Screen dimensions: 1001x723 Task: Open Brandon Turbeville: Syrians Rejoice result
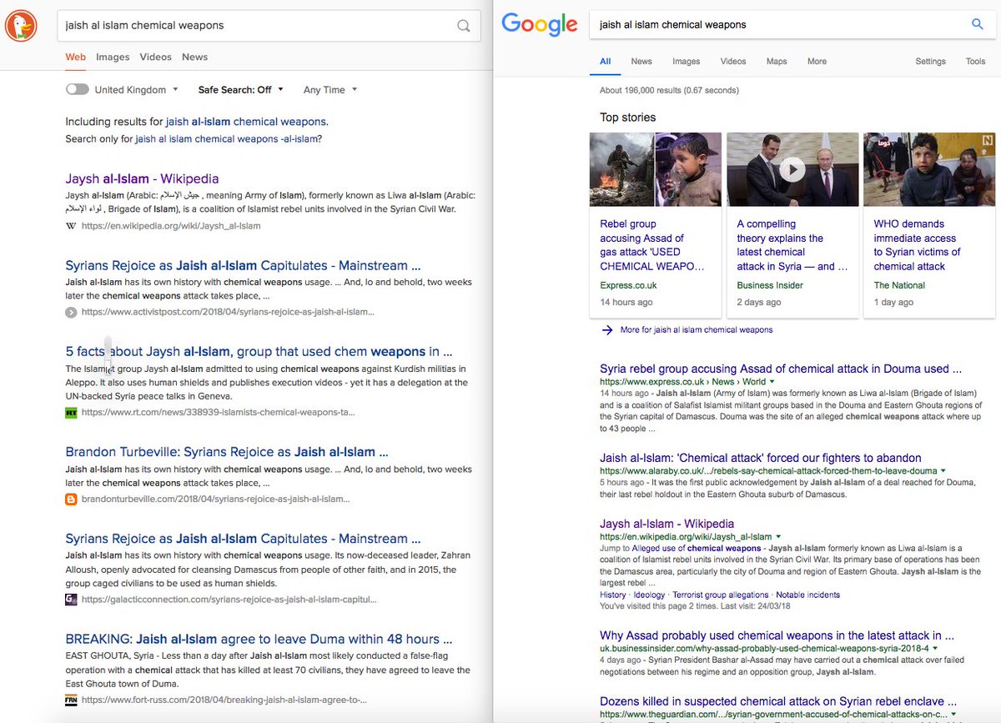227,452
